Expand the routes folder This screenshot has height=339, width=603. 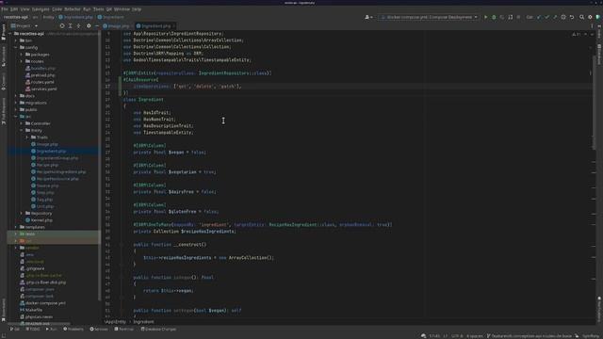point(21,61)
